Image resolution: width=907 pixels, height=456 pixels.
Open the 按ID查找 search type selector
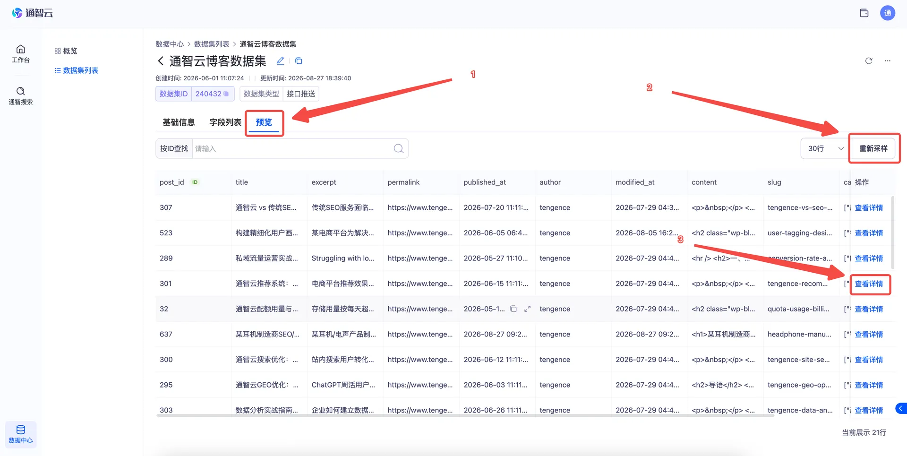click(x=174, y=148)
